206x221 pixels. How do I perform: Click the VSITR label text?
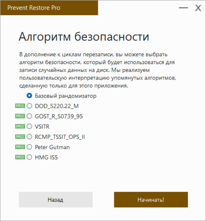click(42, 126)
